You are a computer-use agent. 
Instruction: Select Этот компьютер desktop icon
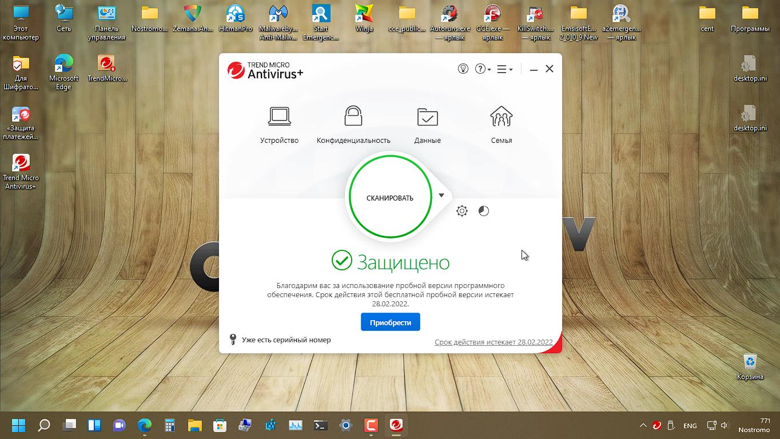coord(21,23)
